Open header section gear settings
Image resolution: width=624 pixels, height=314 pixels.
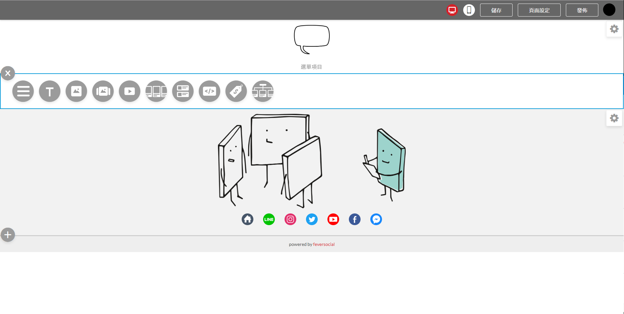pos(614,29)
